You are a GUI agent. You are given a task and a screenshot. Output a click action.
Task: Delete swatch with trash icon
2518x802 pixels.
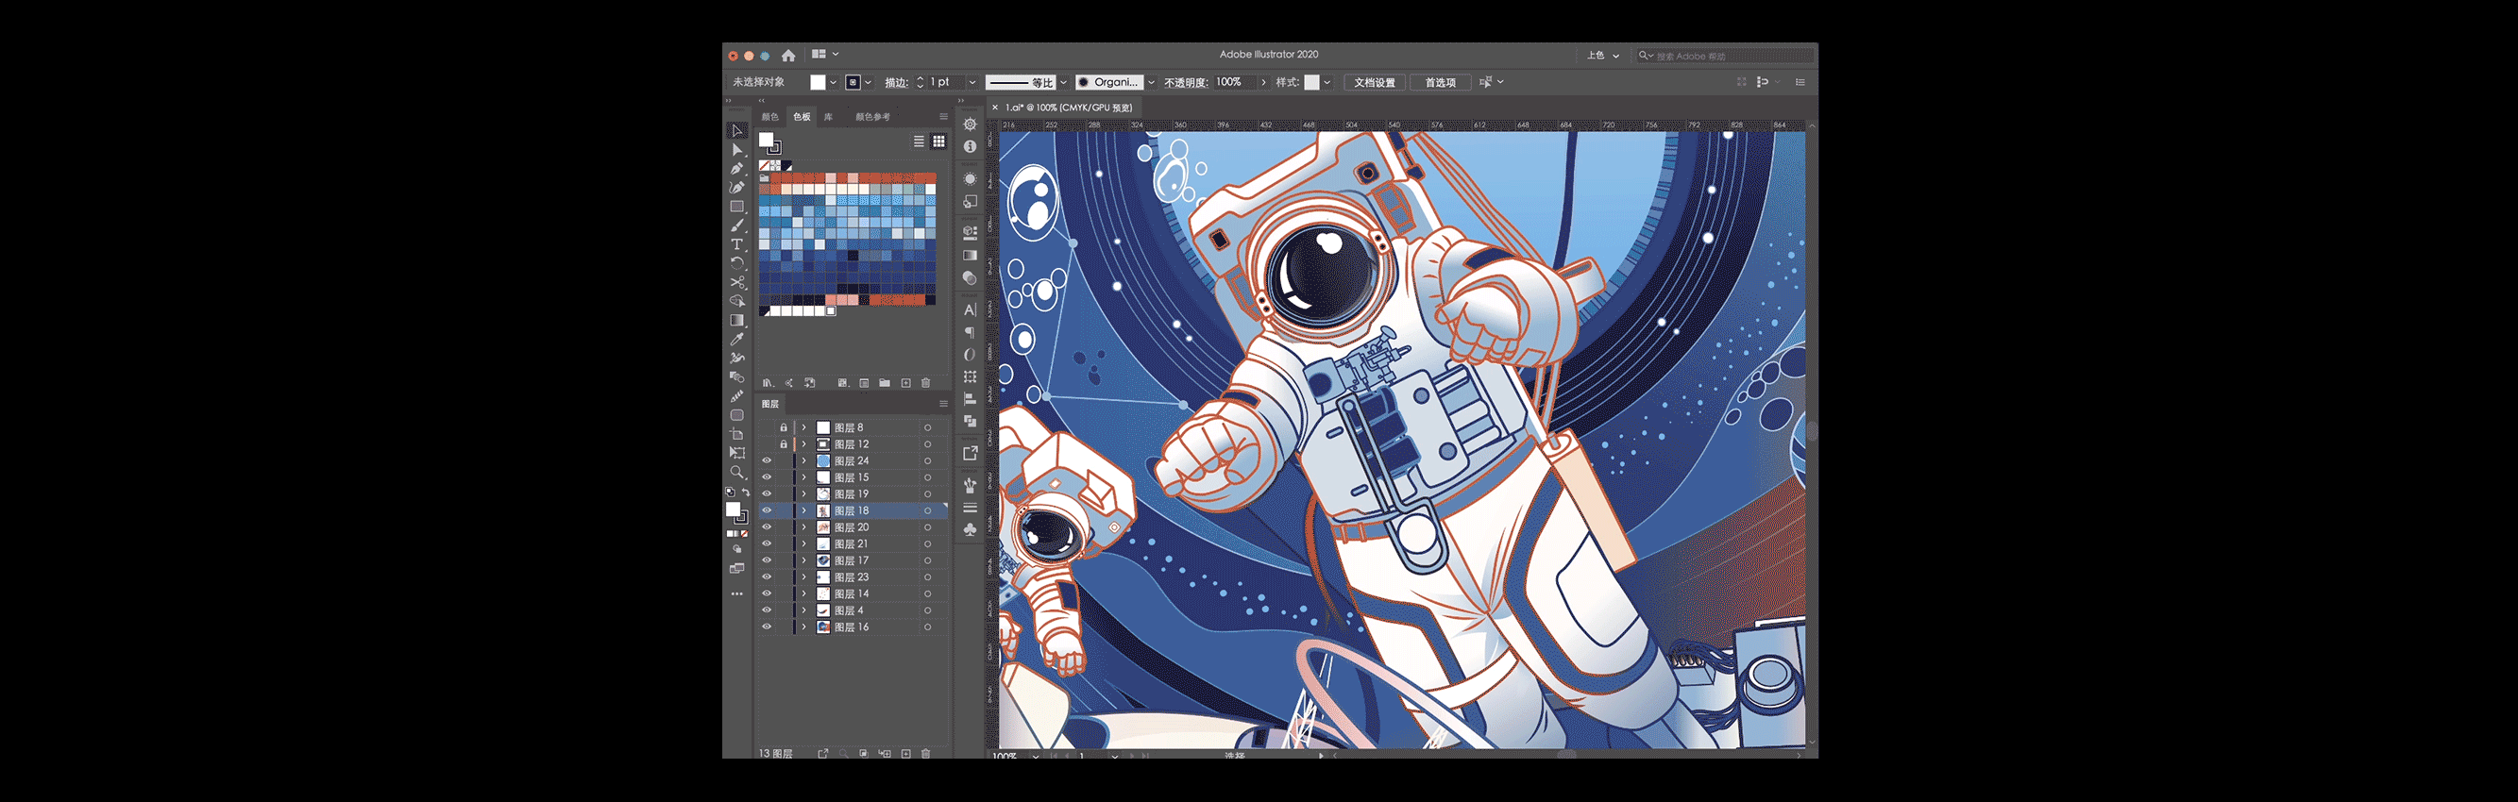(x=925, y=383)
